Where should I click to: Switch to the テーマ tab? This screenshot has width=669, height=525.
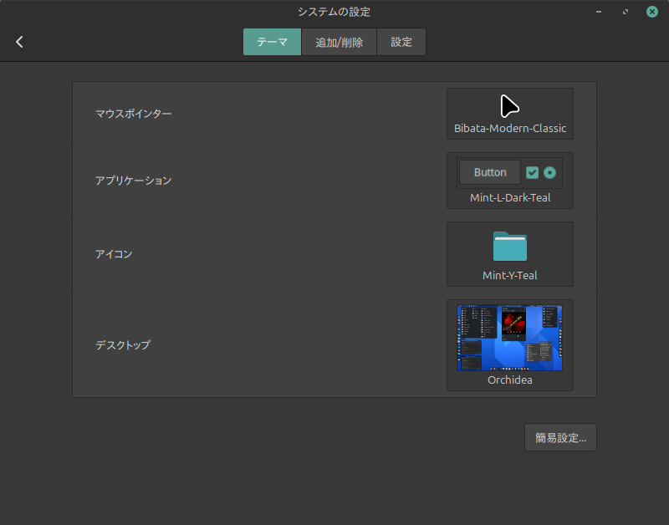pyautogui.click(x=272, y=42)
